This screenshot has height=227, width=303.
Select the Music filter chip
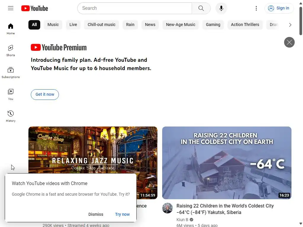(x=53, y=25)
